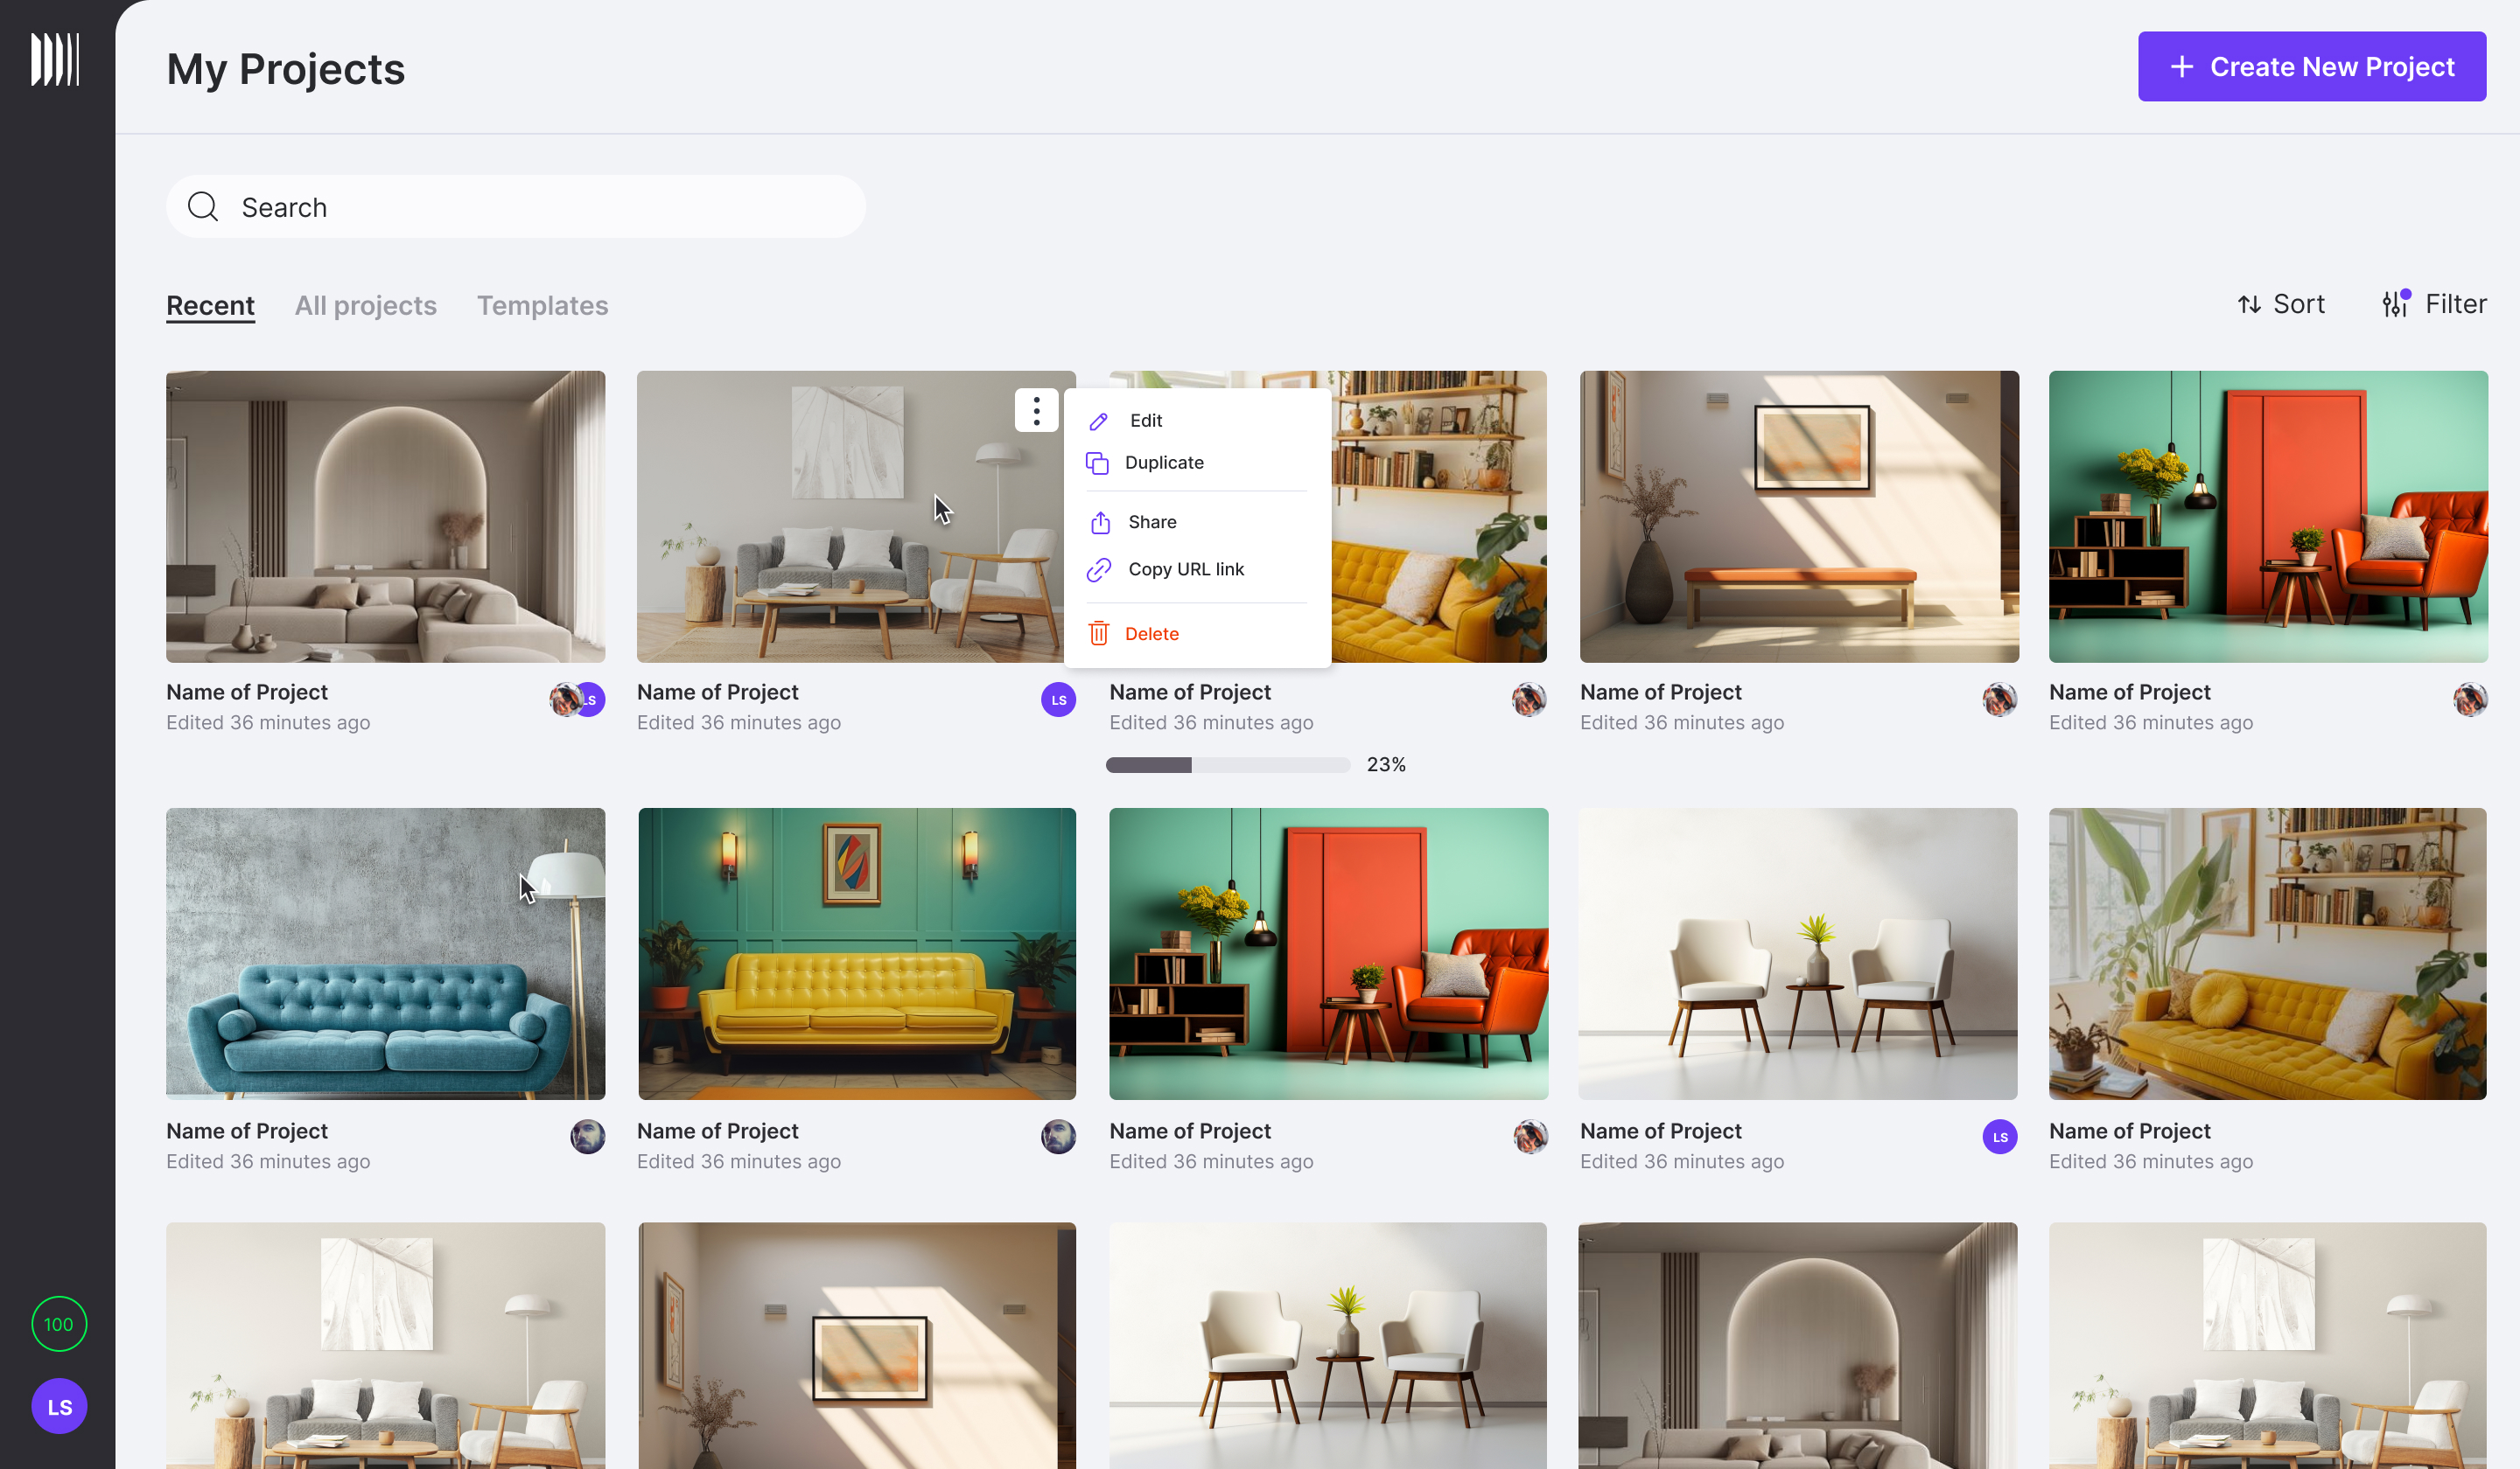Click the green 100 credits badge in the sidebar
Image resolution: width=2520 pixels, height=1469 pixels.
click(59, 1324)
